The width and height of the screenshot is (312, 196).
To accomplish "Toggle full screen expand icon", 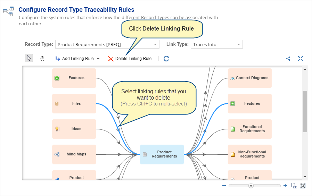I will pyautogui.click(x=301, y=59).
